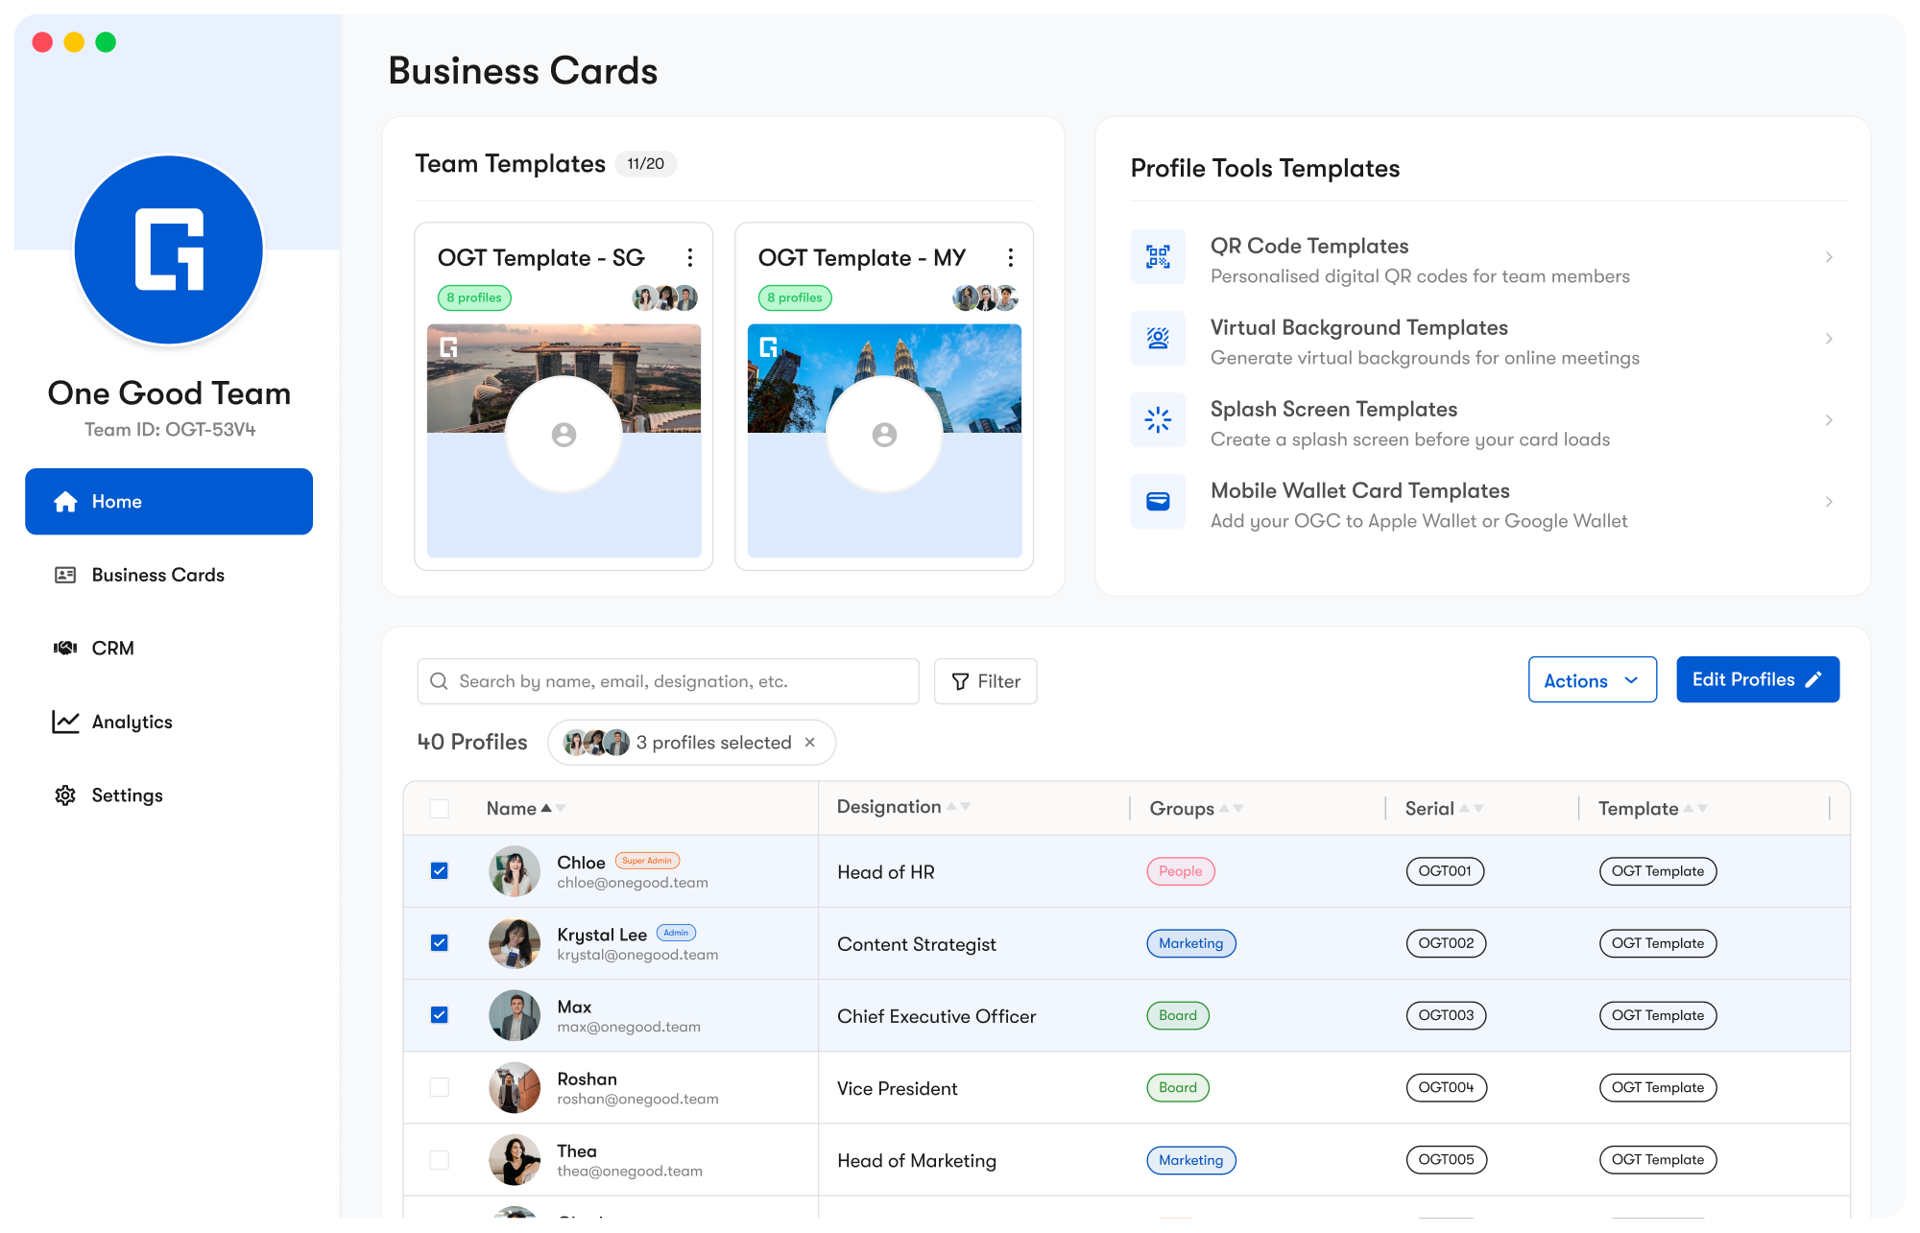Click the Home house icon in sidebar

[65, 502]
